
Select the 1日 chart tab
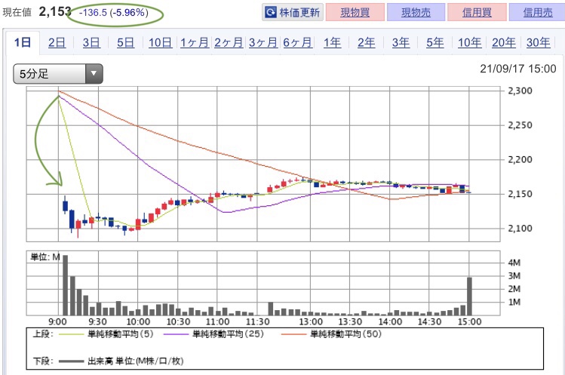point(23,42)
